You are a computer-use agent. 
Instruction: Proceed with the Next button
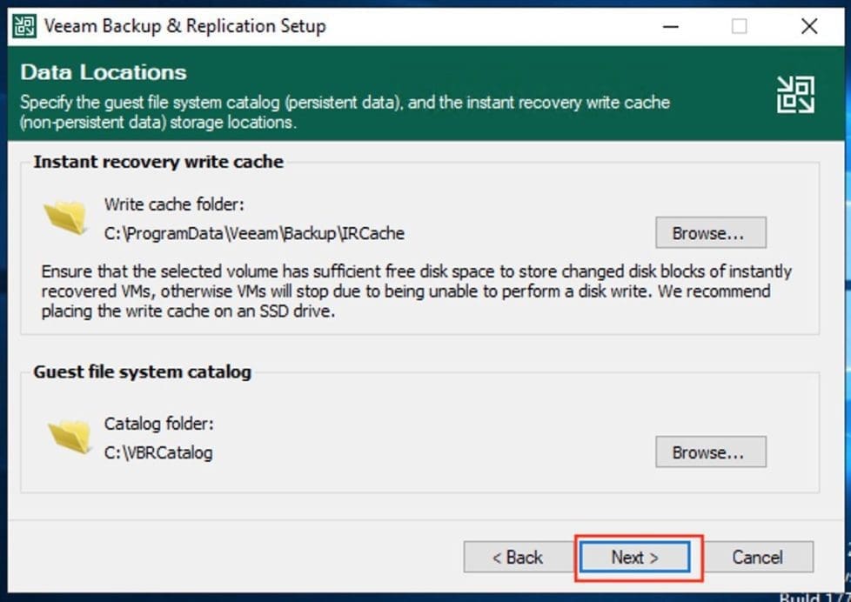(634, 557)
